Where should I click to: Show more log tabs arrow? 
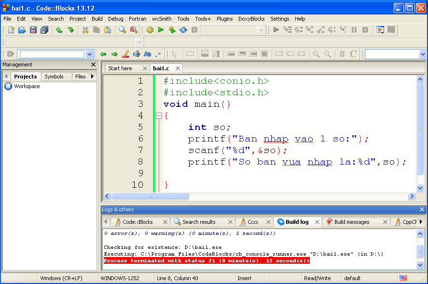coord(421,222)
